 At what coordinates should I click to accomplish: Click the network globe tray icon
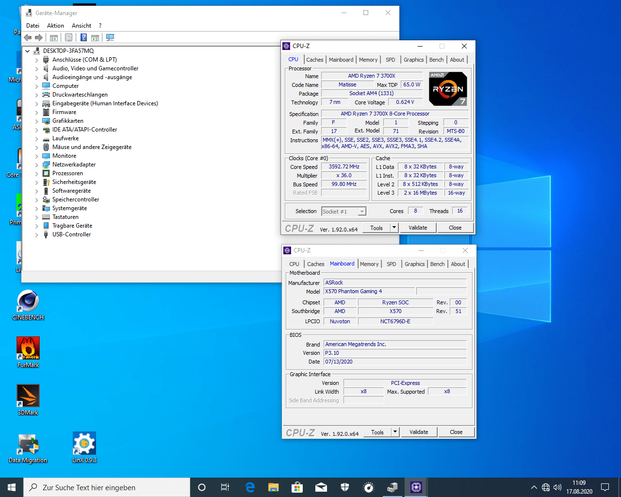(x=546, y=487)
